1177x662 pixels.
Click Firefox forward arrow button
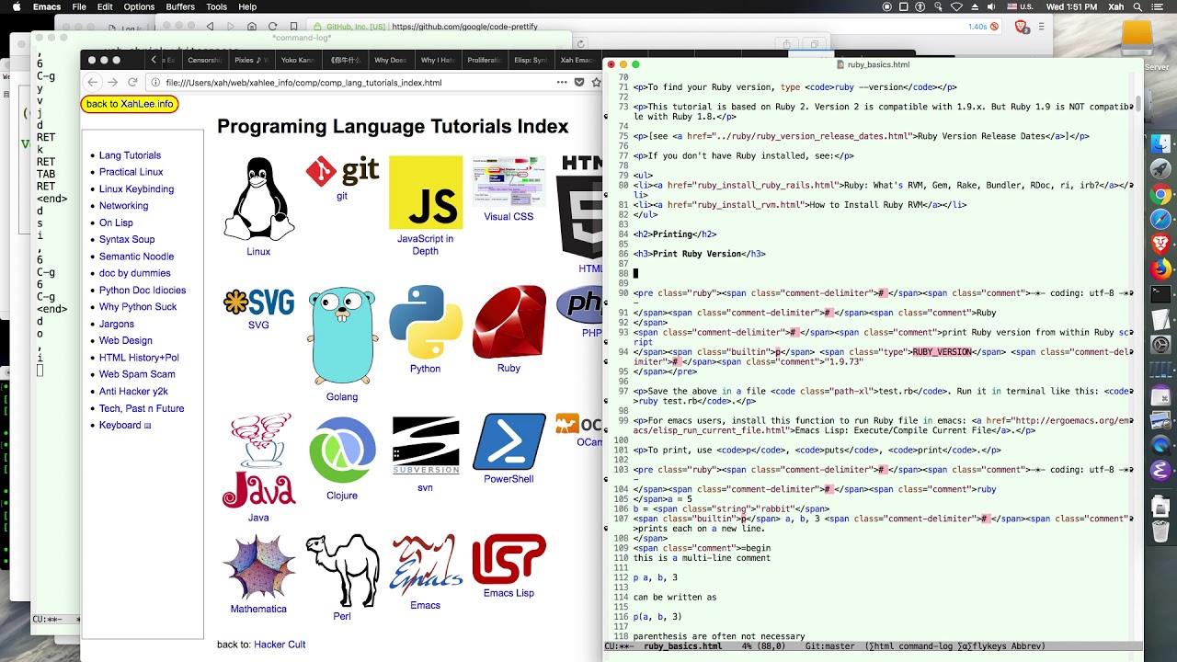pos(112,82)
